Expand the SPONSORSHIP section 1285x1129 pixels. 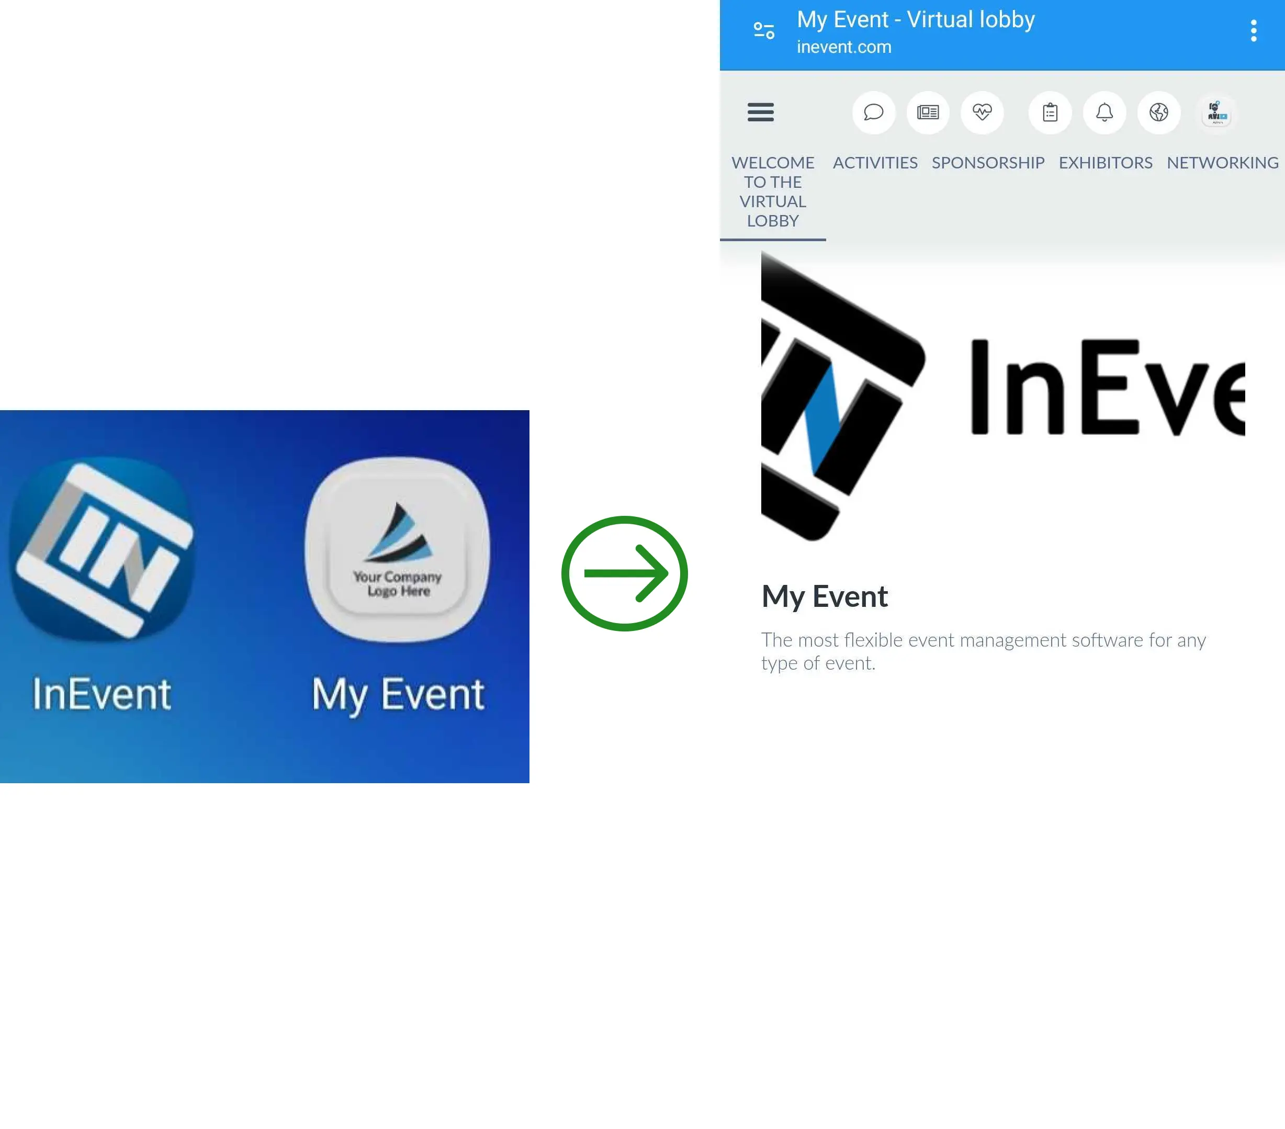988,162
